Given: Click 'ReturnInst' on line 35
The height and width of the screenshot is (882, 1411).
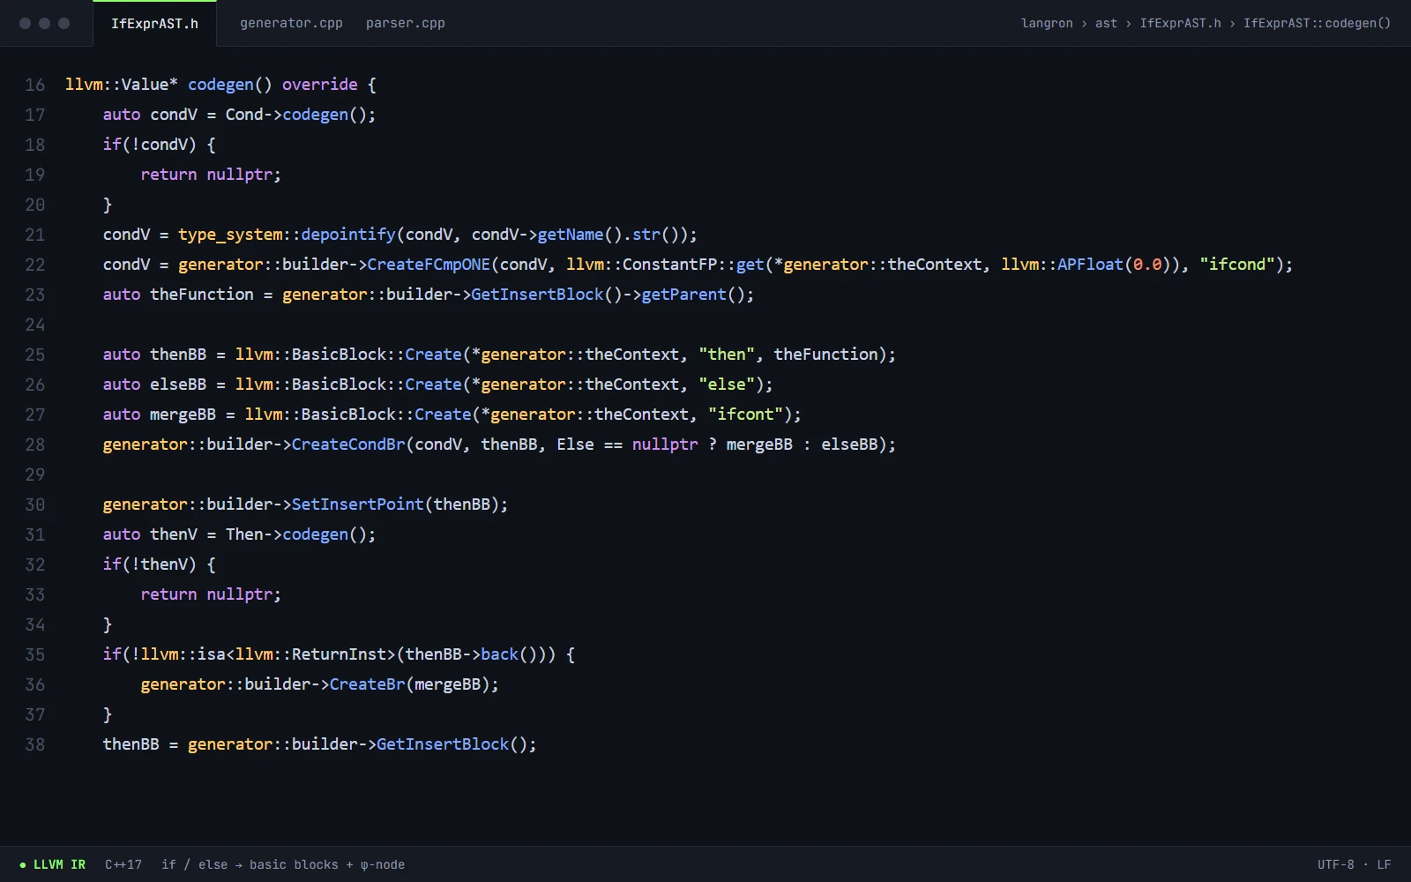Looking at the screenshot, I should 339,654.
